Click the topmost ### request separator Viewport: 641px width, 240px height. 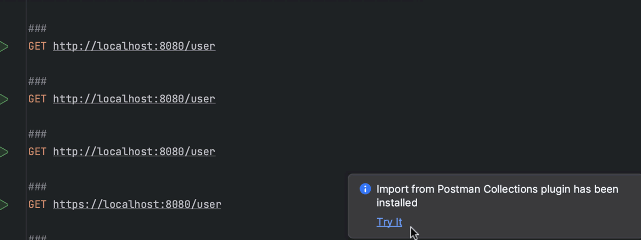(37, 29)
